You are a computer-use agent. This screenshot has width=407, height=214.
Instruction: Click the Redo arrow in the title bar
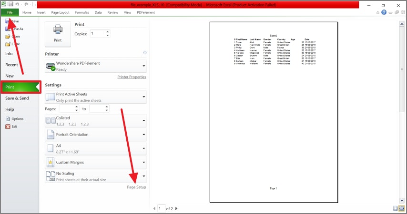pos(26,4)
